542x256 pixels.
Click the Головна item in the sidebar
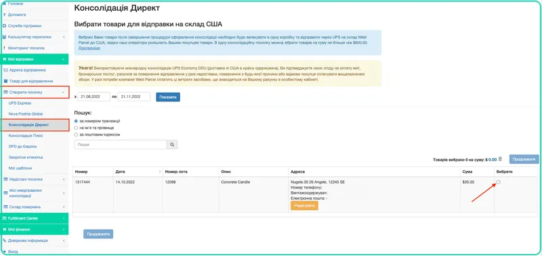click(15, 3)
